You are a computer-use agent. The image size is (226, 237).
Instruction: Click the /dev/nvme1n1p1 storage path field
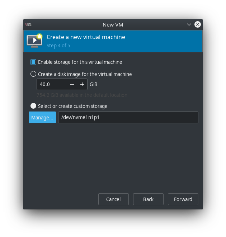[x=128, y=118]
